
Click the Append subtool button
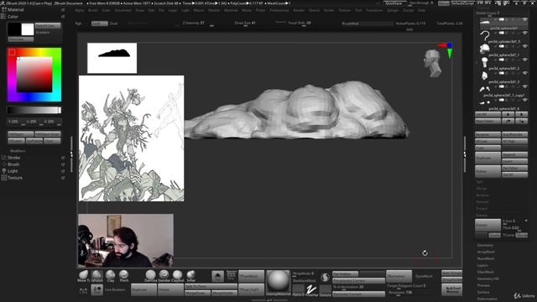click(x=514, y=154)
